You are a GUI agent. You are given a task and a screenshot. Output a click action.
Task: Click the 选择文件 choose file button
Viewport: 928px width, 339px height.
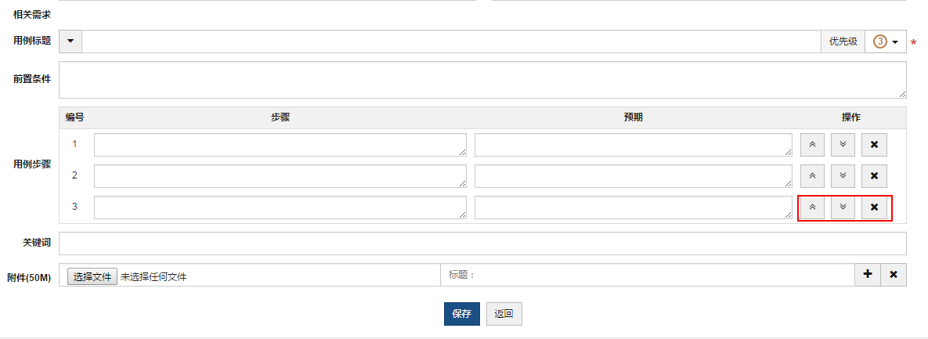tap(92, 276)
